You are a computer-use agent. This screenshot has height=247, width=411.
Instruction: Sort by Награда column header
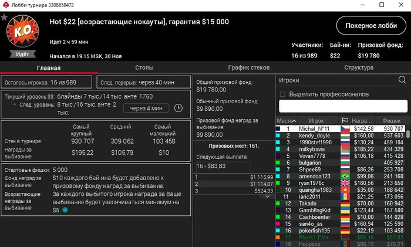point(362,120)
